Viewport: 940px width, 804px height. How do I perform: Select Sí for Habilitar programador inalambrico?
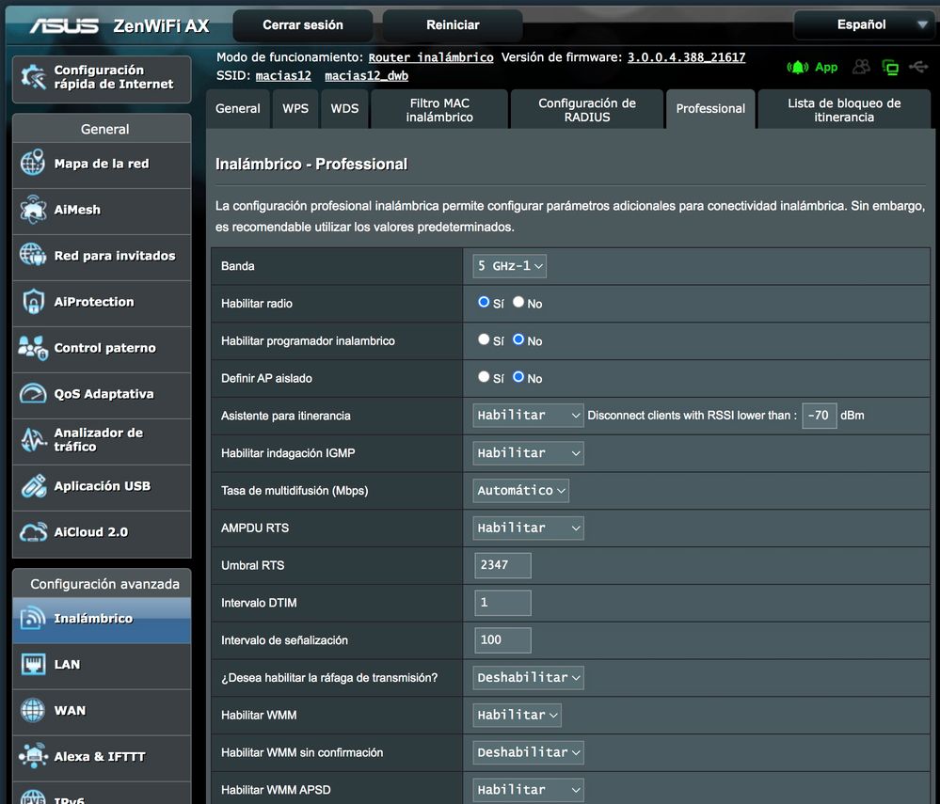[x=484, y=339]
